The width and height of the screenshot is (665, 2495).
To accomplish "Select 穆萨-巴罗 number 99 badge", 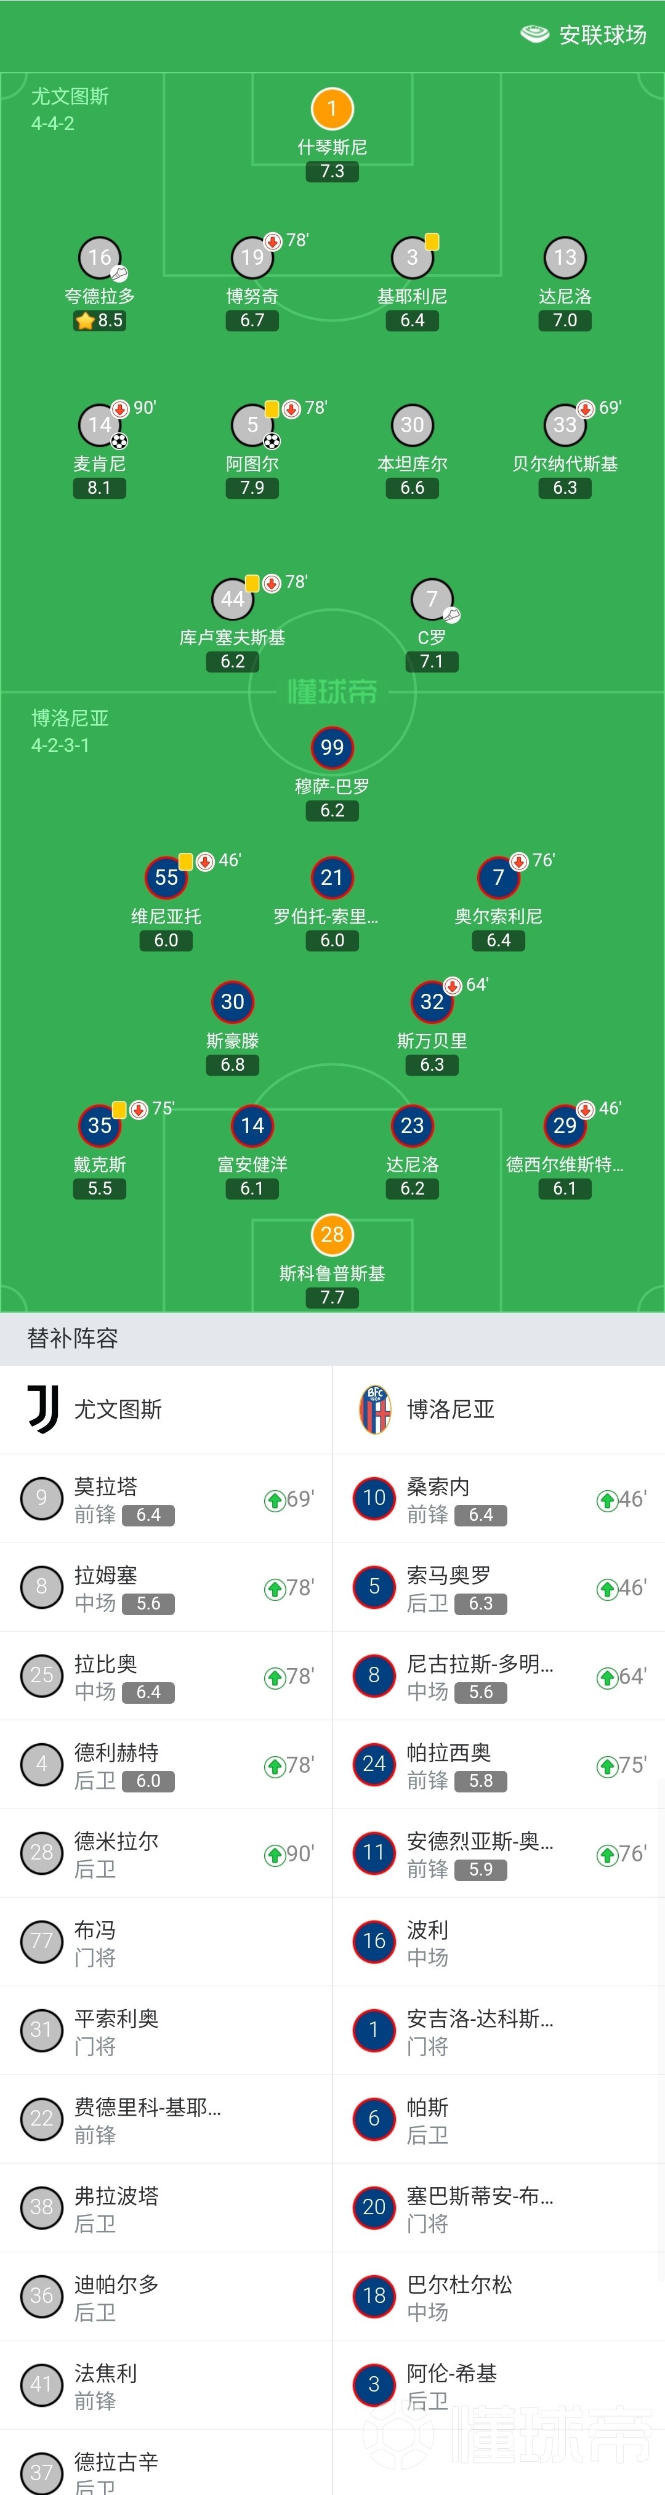I will (332, 748).
